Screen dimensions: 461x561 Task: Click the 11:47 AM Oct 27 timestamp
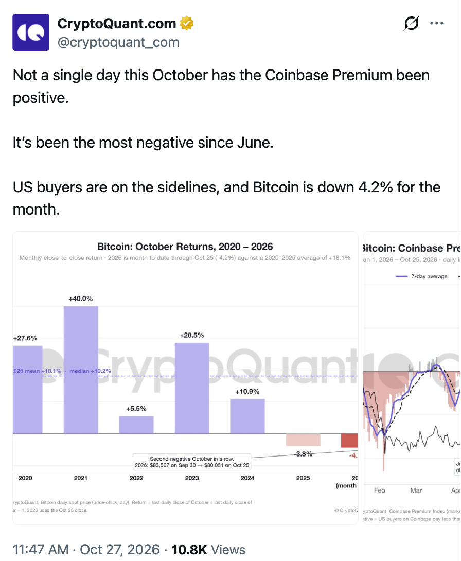click(x=86, y=549)
